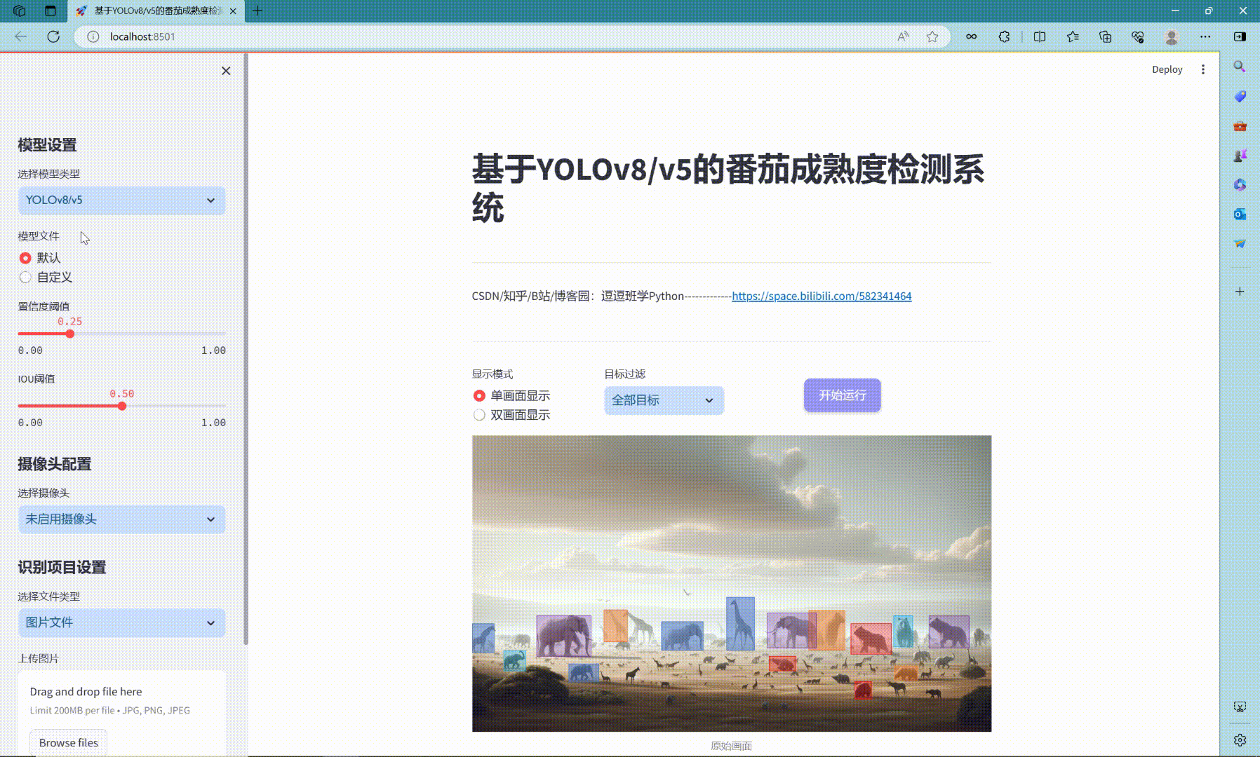The image size is (1260, 757).
Task: Open the Edge sidebar settings gear
Action: coord(1240,740)
